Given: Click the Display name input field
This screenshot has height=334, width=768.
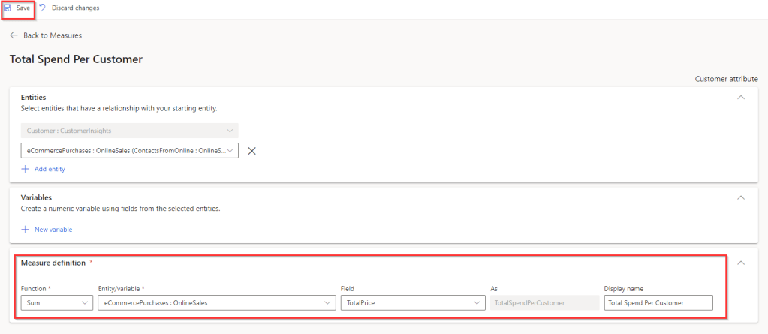Looking at the screenshot, I should pyautogui.click(x=658, y=303).
